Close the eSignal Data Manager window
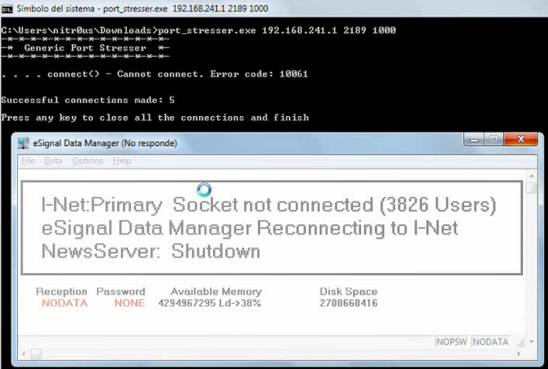The height and width of the screenshot is (369, 548). [521, 139]
